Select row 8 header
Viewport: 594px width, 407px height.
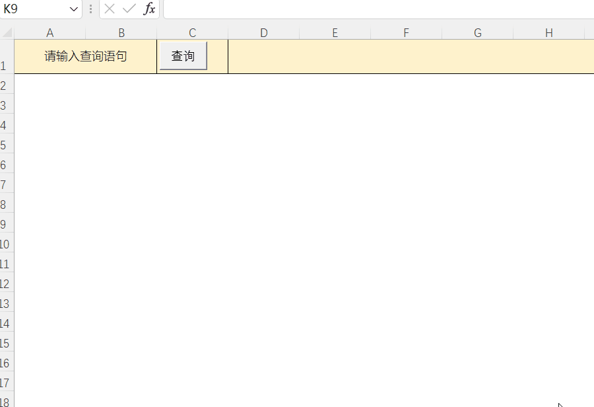[7, 203]
